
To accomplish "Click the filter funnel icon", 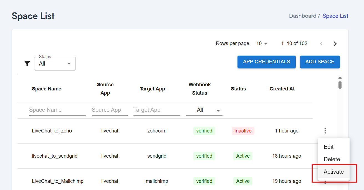I will (27, 64).
